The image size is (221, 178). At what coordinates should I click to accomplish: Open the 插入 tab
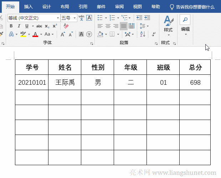(x=28, y=7)
